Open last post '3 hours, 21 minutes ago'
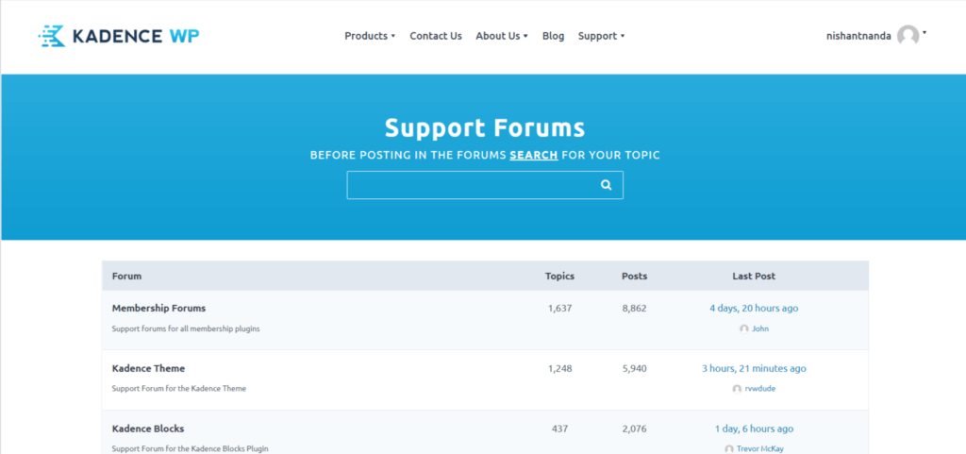This screenshot has height=454, width=966. [x=754, y=368]
